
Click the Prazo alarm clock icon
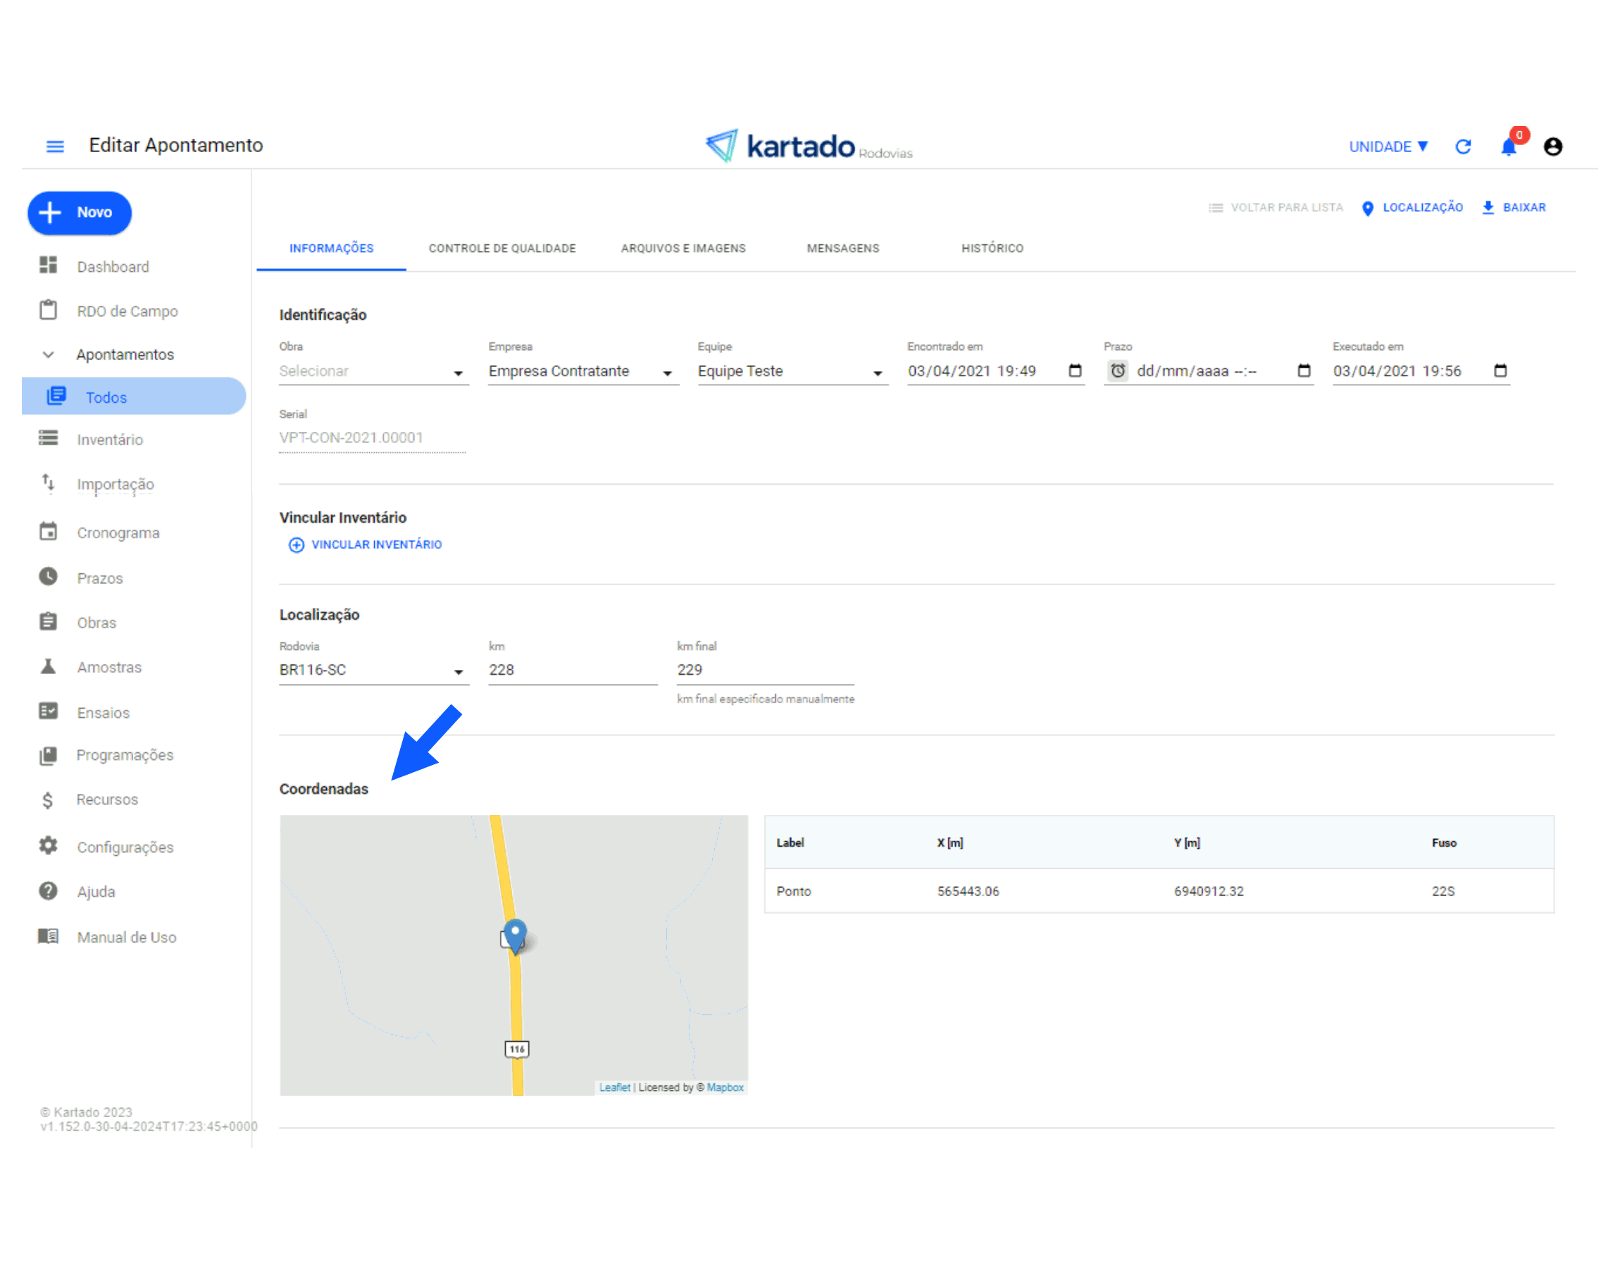click(1118, 371)
